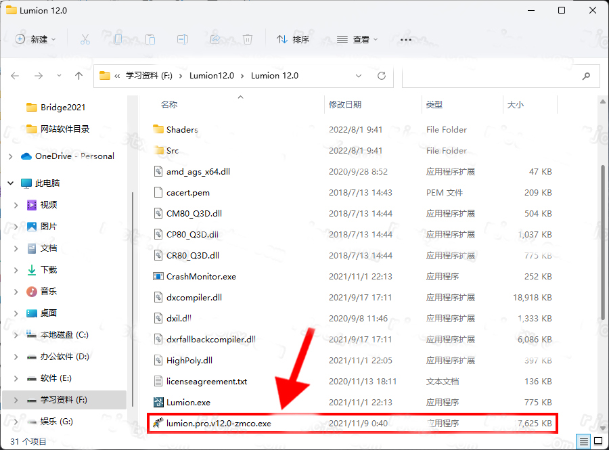
Task: Expand the 本地磁盘 (C:) node
Action: [16, 335]
